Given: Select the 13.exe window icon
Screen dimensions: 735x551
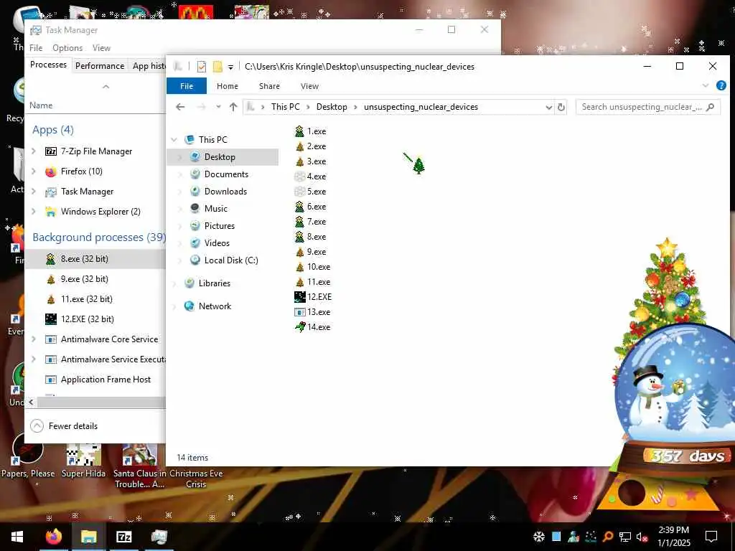Looking at the screenshot, I should pos(299,311).
